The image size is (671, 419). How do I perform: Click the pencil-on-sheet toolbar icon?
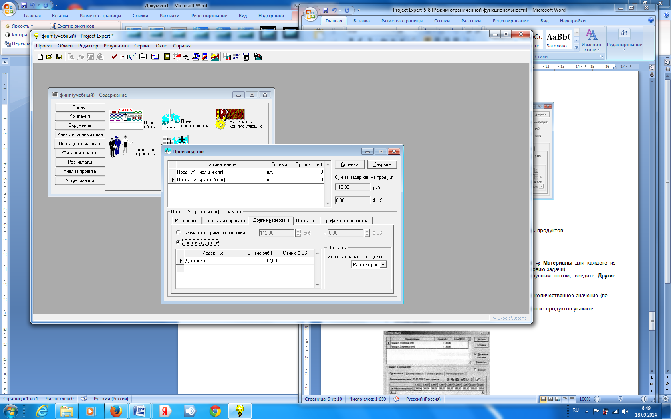[205, 57]
